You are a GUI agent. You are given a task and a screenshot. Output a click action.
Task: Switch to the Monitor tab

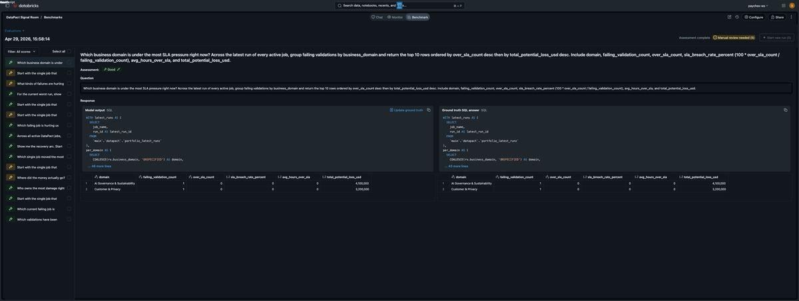(395, 17)
